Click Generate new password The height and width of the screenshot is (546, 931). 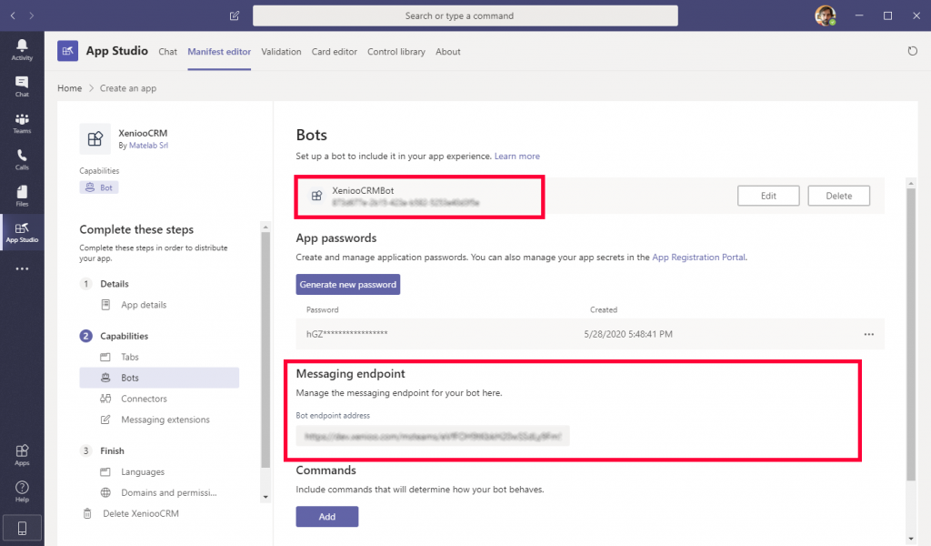coord(348,284)
